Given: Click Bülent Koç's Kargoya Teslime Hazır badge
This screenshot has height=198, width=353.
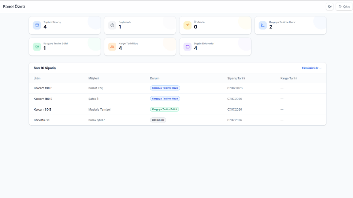Looking at the screenshot, I should tap(165, 88).
